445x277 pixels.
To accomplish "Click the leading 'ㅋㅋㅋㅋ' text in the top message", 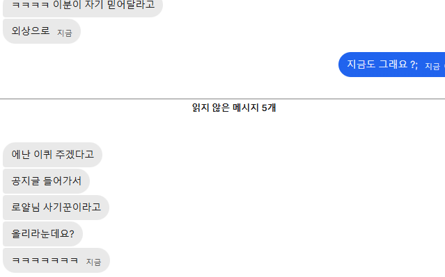I will 31,6.
